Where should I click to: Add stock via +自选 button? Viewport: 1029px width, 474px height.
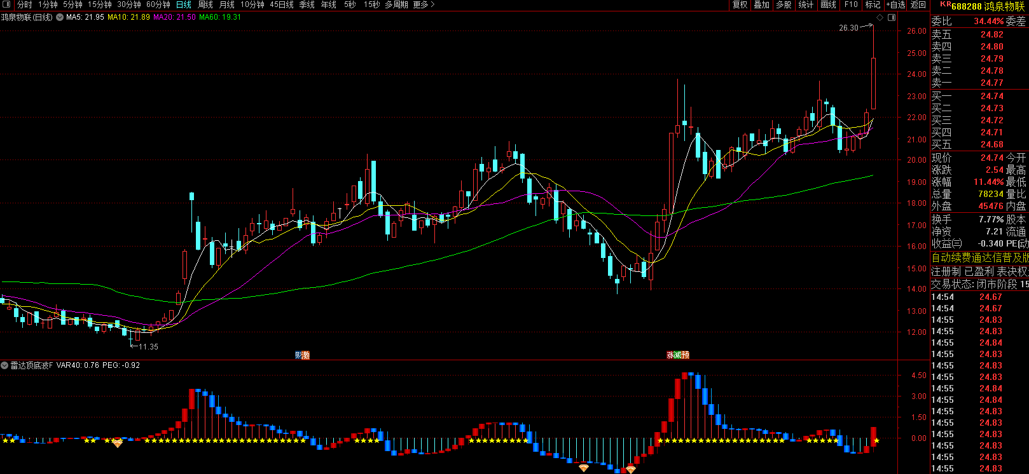896,4
